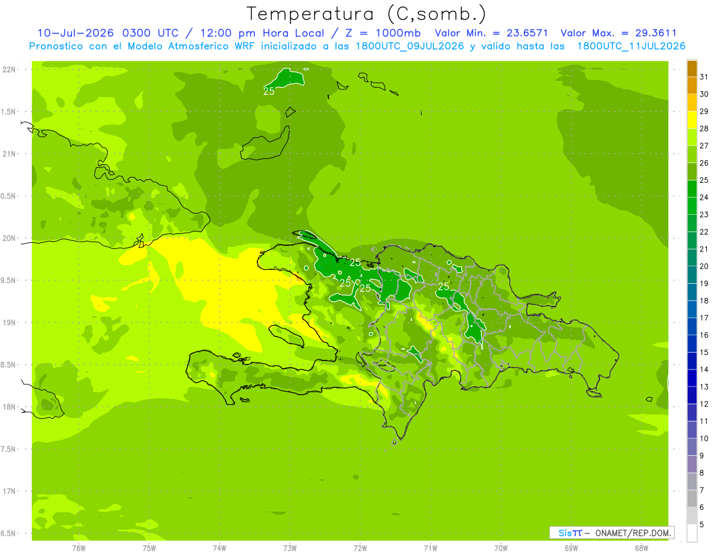Select the blue color bar segment between 15 and 16
The height and width of the screenshot is (556, 720).
pyautogui.click(x=692, y=344)
